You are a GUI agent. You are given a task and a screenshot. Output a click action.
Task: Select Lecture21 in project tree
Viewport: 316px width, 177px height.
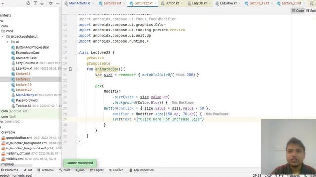pos(23,74)
